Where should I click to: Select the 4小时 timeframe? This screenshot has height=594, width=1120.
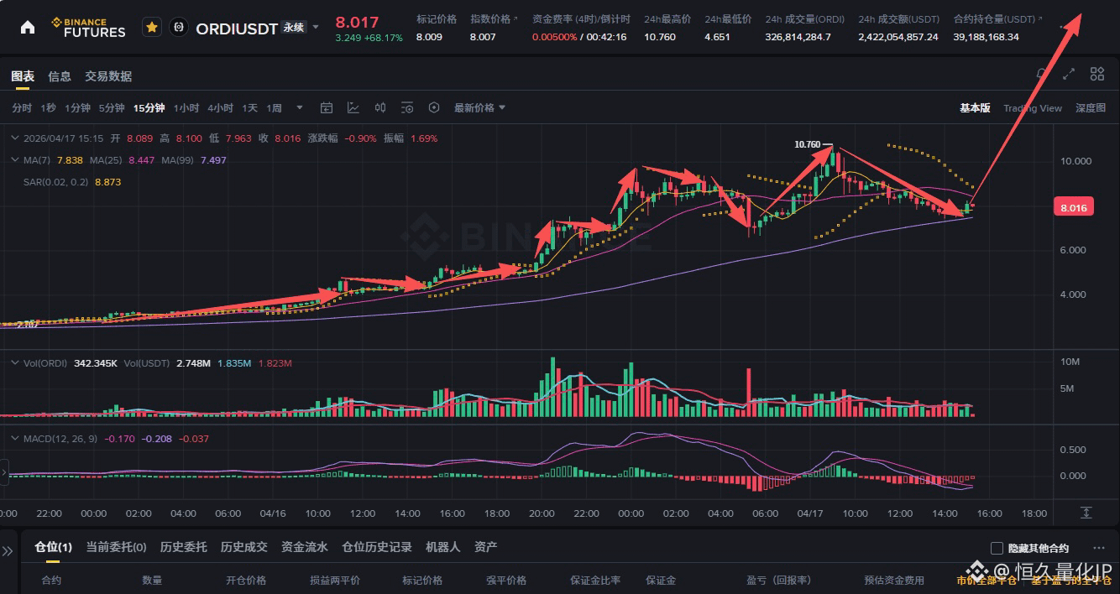click(x=220, y=107)
